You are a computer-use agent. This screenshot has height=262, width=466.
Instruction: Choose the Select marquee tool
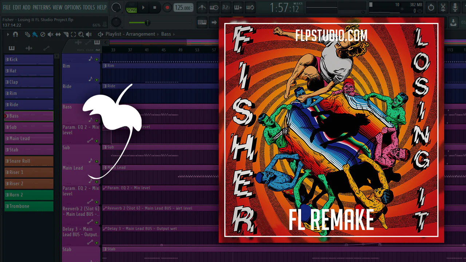[x=73, y=34]
